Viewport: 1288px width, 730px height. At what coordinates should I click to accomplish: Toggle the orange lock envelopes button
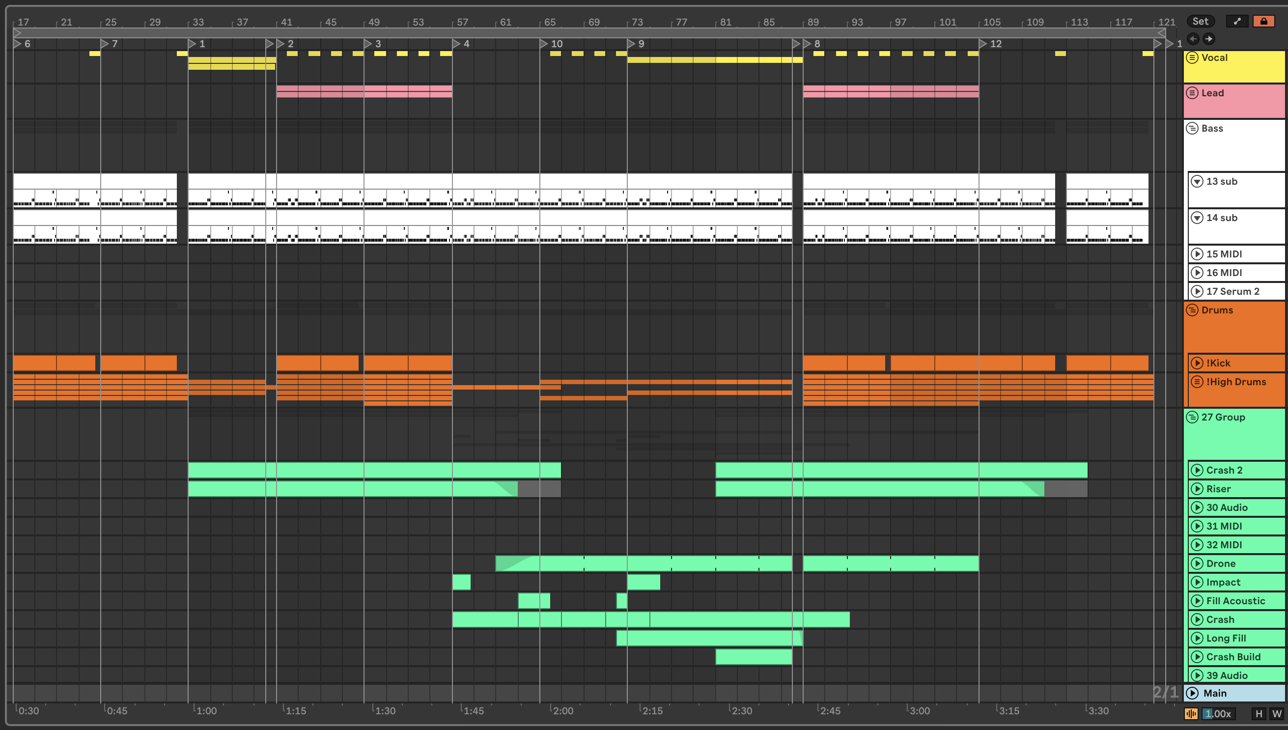click(x=1263, y=21)
